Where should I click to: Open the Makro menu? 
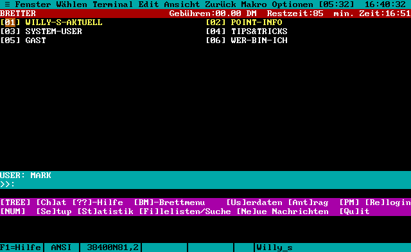(x=254, y=4)
